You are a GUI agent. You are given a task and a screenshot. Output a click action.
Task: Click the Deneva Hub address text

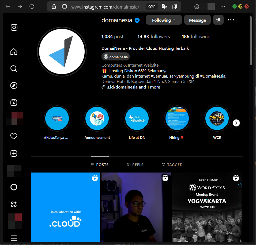(x=148, y=82)
